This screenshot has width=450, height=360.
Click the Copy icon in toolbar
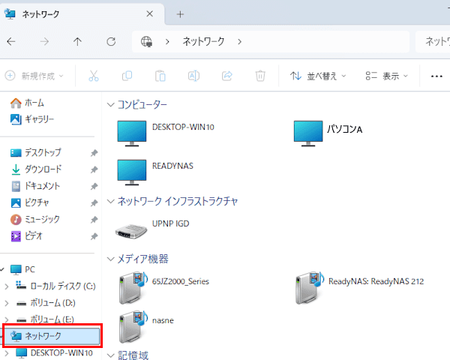(x=127, y=76)
